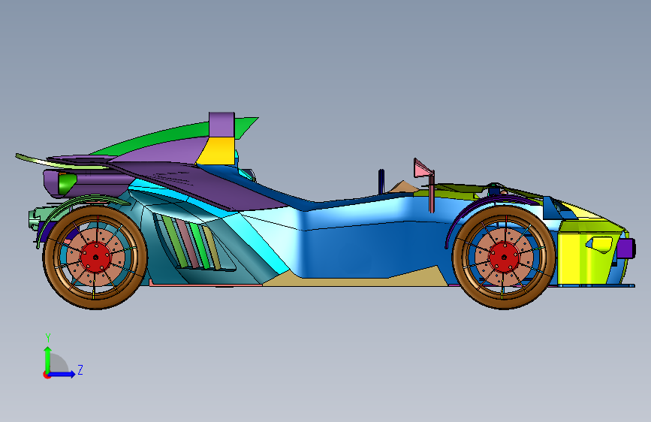Select the red hub of the rear wheel
This screenshot has width=651, height=422.
(x=95, y=257)
